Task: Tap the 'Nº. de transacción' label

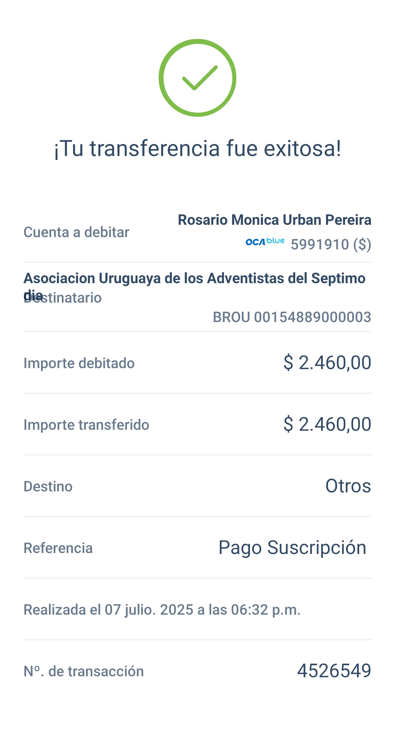Action: point(84,671)
